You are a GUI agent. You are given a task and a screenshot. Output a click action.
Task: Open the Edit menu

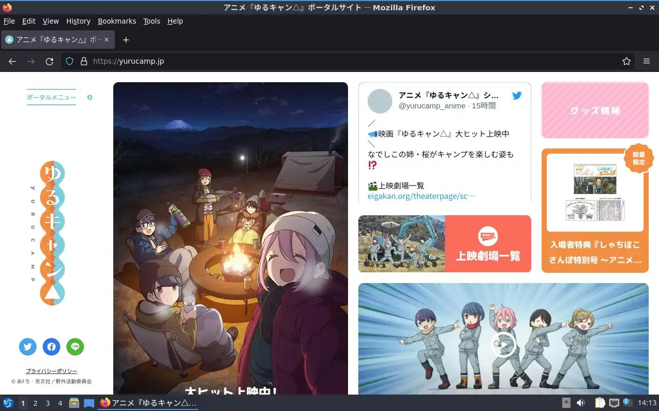click(x=29, y=21)
